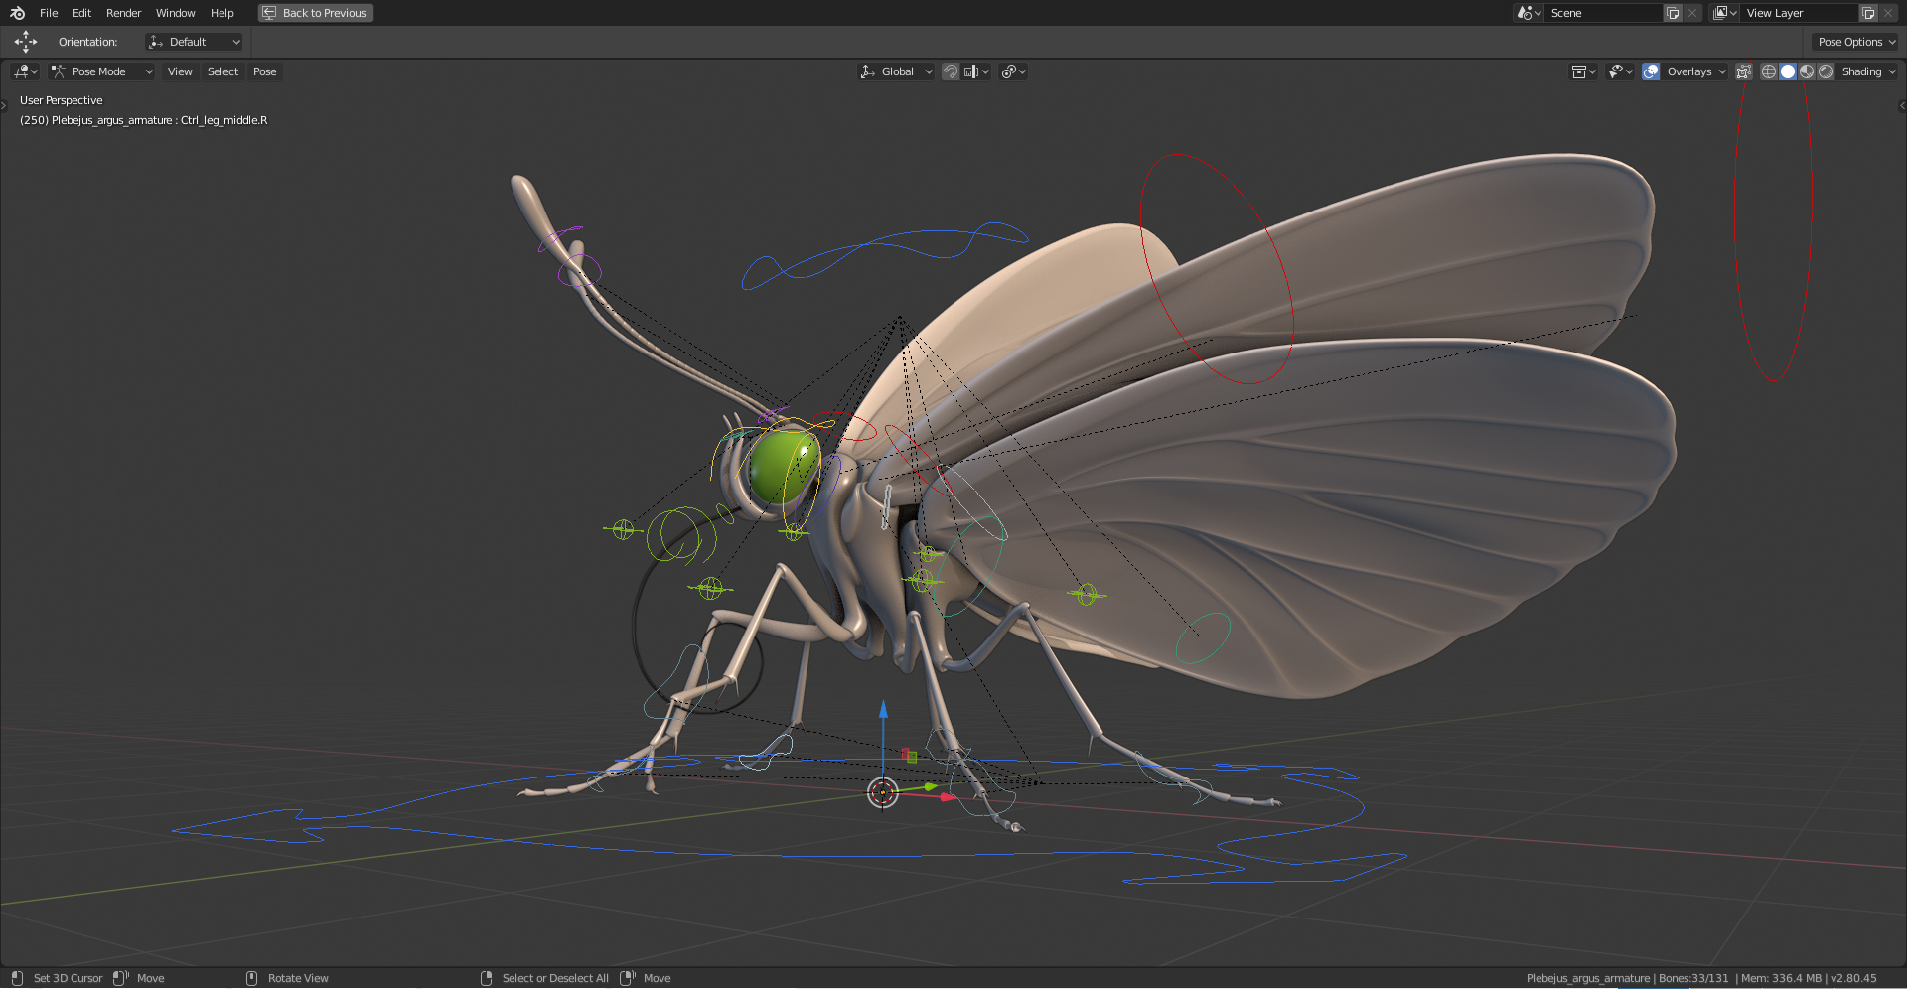Image resolution: width=1907 pixels, height=989 pixels.
Task: Open the Pose menu in the viewport header
Action: pyautogui.click(x=264, y=71)
